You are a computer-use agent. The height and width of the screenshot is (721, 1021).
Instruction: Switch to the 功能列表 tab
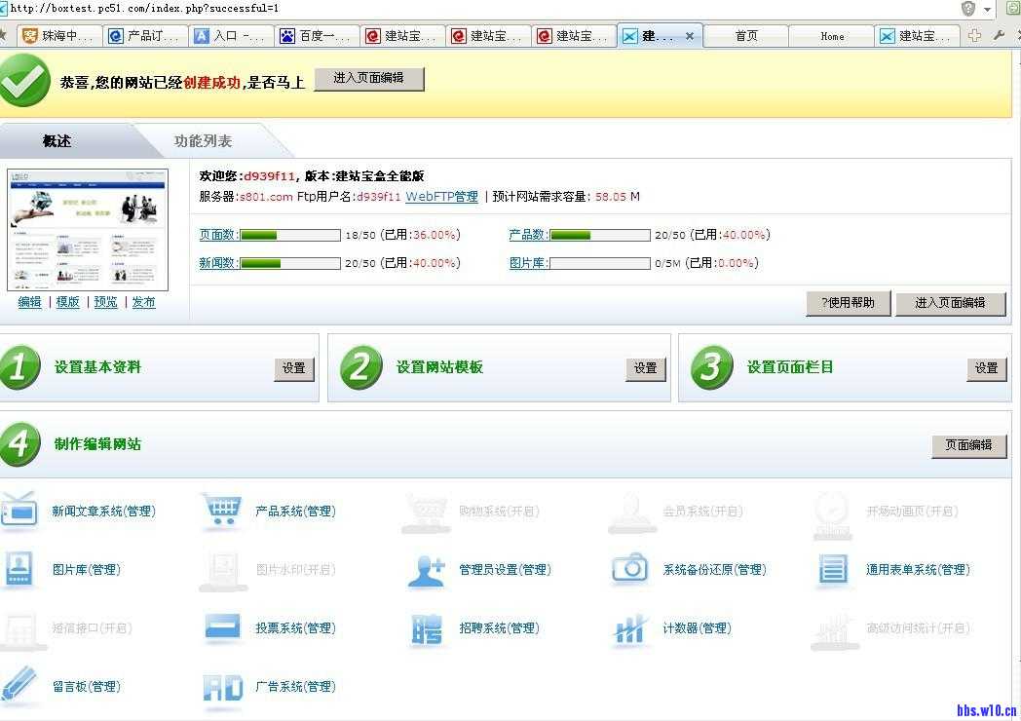pos(203,141)
